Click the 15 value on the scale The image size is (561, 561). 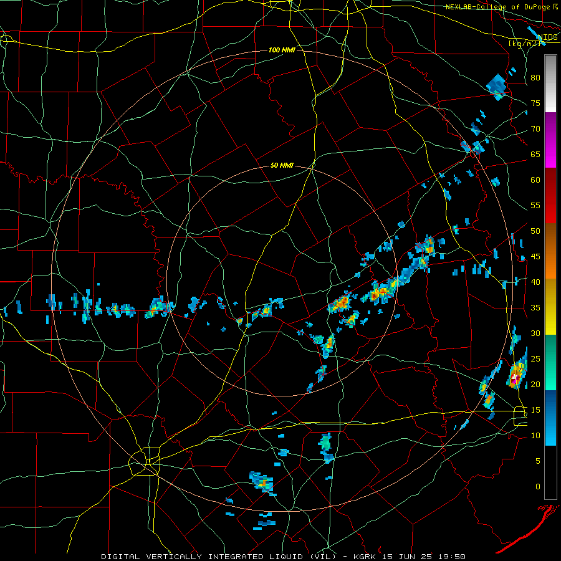click(x=535, y=410)
